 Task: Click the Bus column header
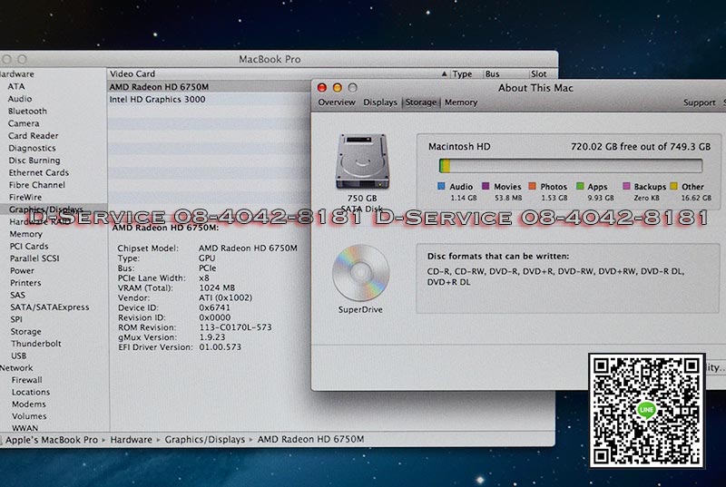492,74
